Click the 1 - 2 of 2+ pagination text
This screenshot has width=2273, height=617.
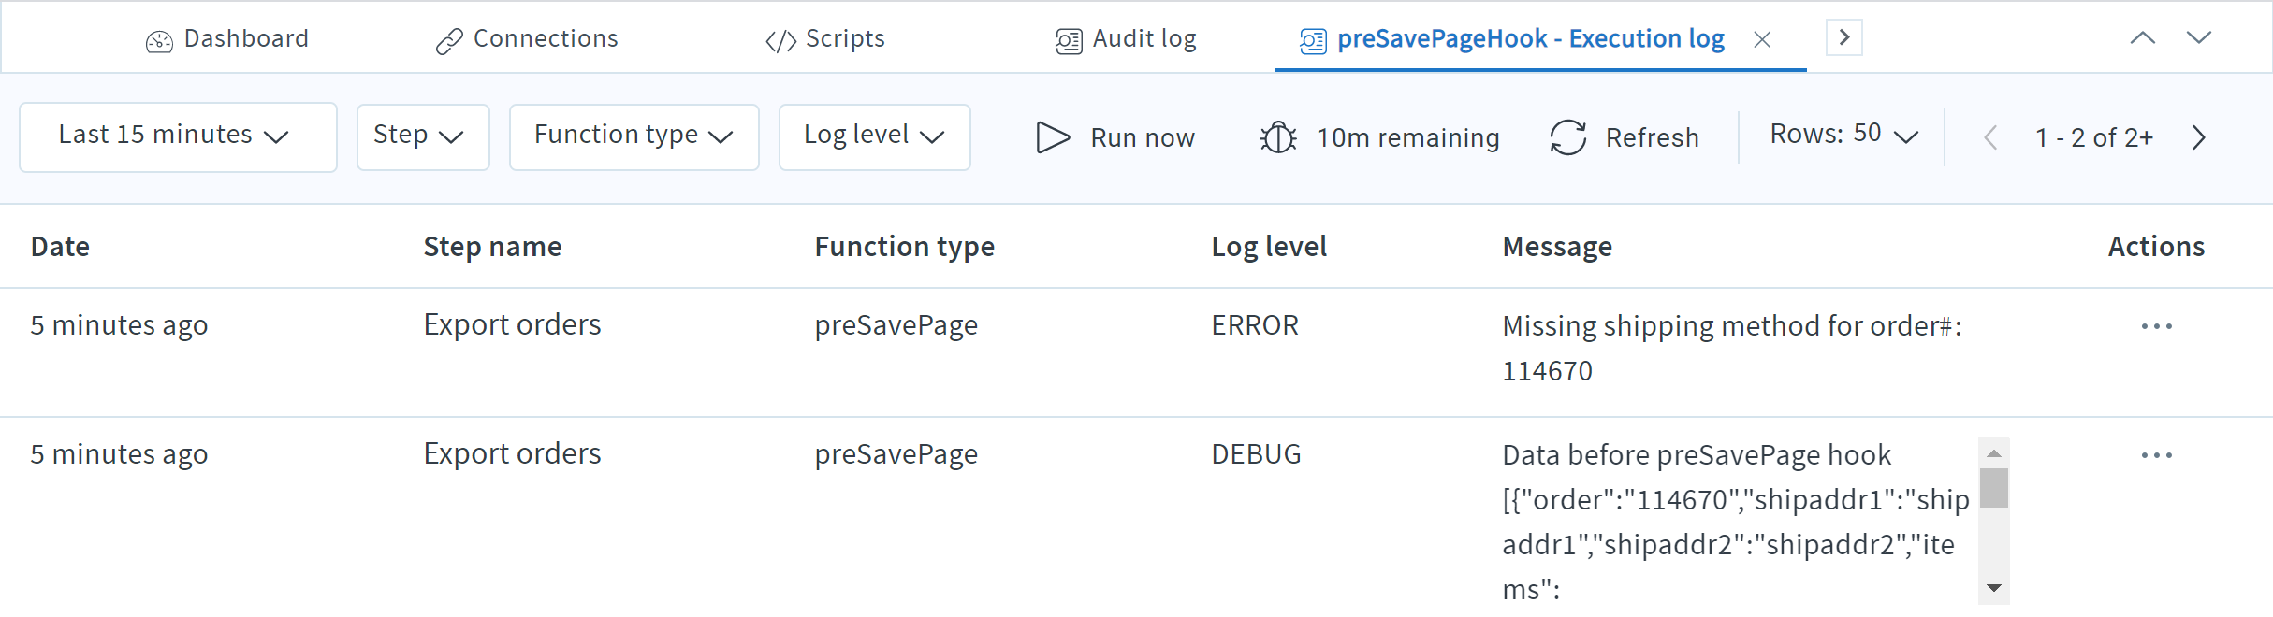[2094, 138]
